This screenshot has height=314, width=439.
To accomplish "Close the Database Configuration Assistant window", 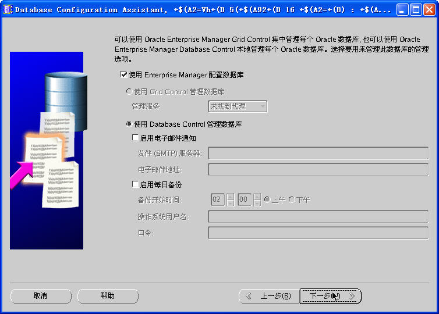I will coord(429,10).
